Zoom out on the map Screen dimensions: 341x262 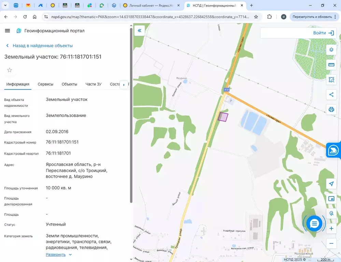pyautogui.click(x=331, y=243)
